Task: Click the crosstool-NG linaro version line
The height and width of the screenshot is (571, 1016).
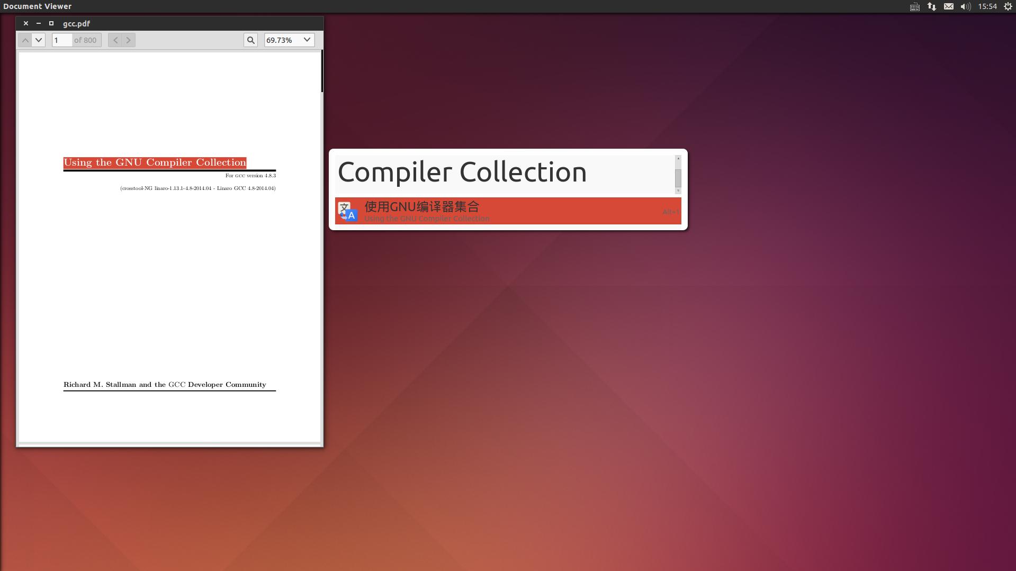Action: pyautogui.click(x=198, y=188)
